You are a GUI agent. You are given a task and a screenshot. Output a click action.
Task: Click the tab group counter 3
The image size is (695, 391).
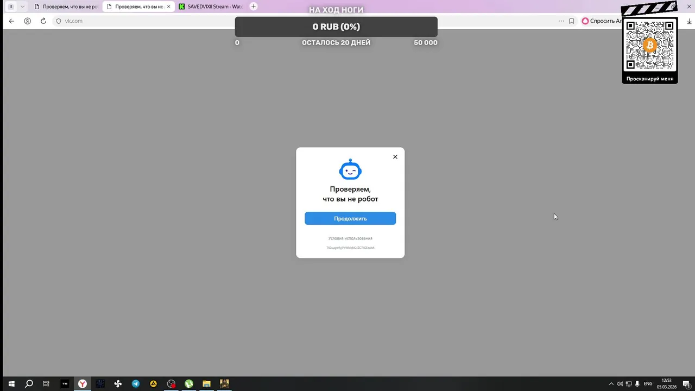11,7
